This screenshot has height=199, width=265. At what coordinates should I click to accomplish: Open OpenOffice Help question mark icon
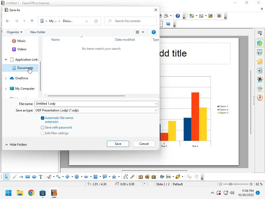pyautogui.click(x=178, y=16)
